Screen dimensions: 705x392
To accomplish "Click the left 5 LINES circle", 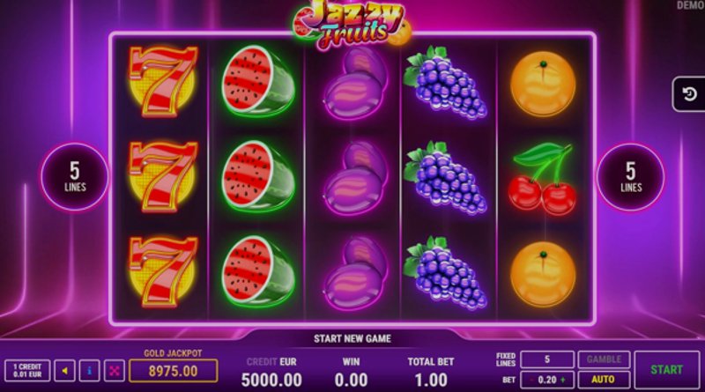I will [x=75, y=177].
